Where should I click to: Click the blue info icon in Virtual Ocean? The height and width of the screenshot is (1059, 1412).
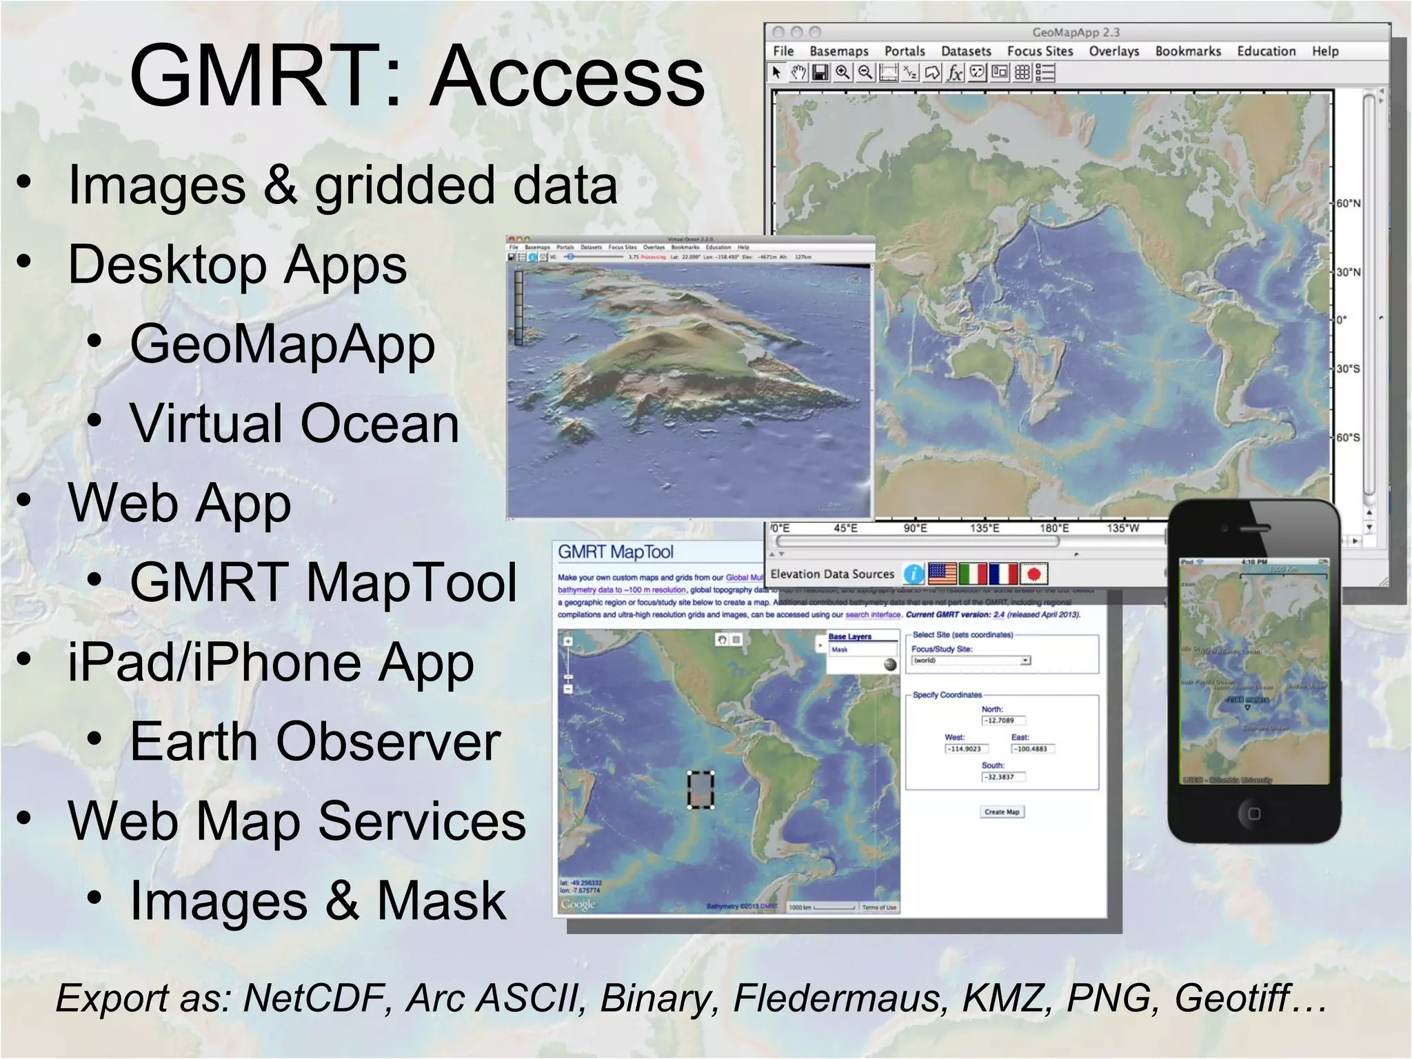click(532, 257)
